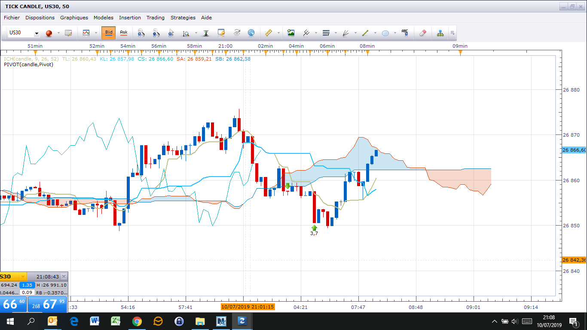Click the ICH indicator label text
The width and height of the screenshot is (587, 330).
[x=31, y=59]
